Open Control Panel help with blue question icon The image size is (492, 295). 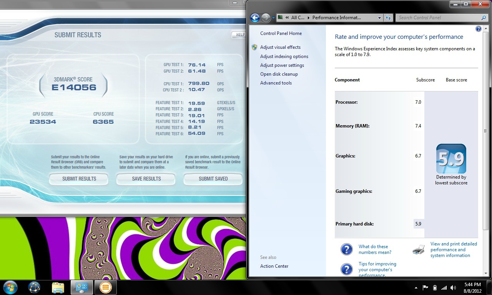pyautogui.click(x=479, y=29)
